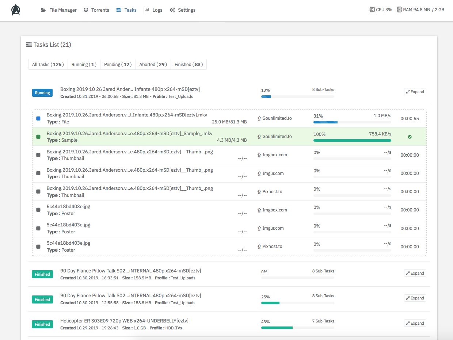
Task: Click the Running status badge
Action: 42,93
